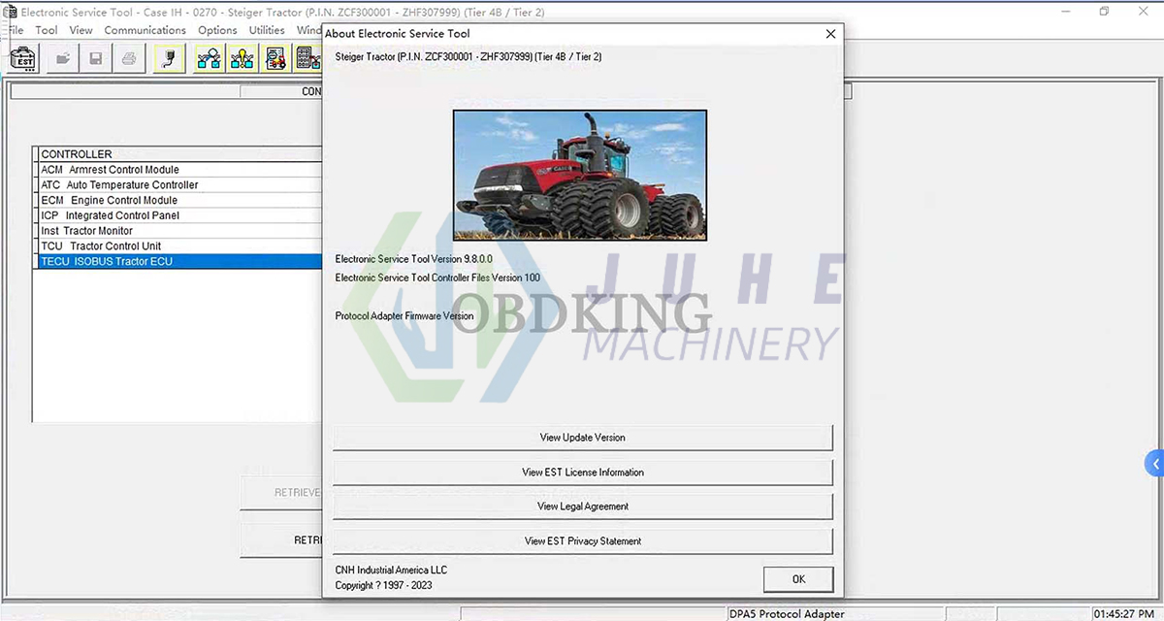Click the EST toolbox icon on the toolbar

click(x=22, y=58)
